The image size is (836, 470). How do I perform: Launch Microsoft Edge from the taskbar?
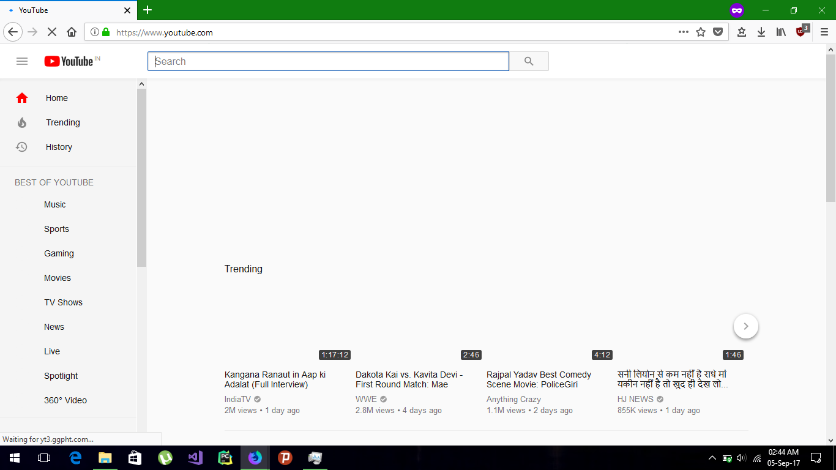pos(75,458)
